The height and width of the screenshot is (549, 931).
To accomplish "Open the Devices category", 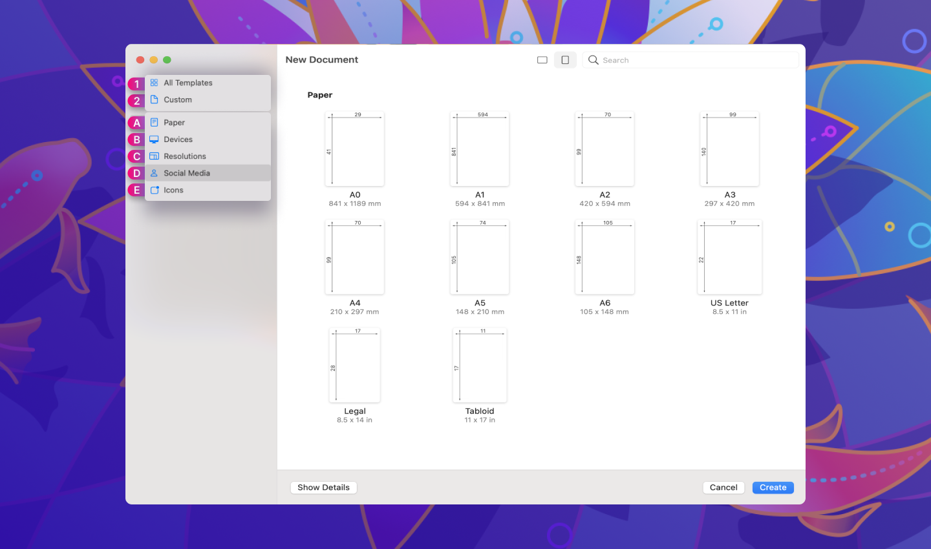I will point(208,139).
